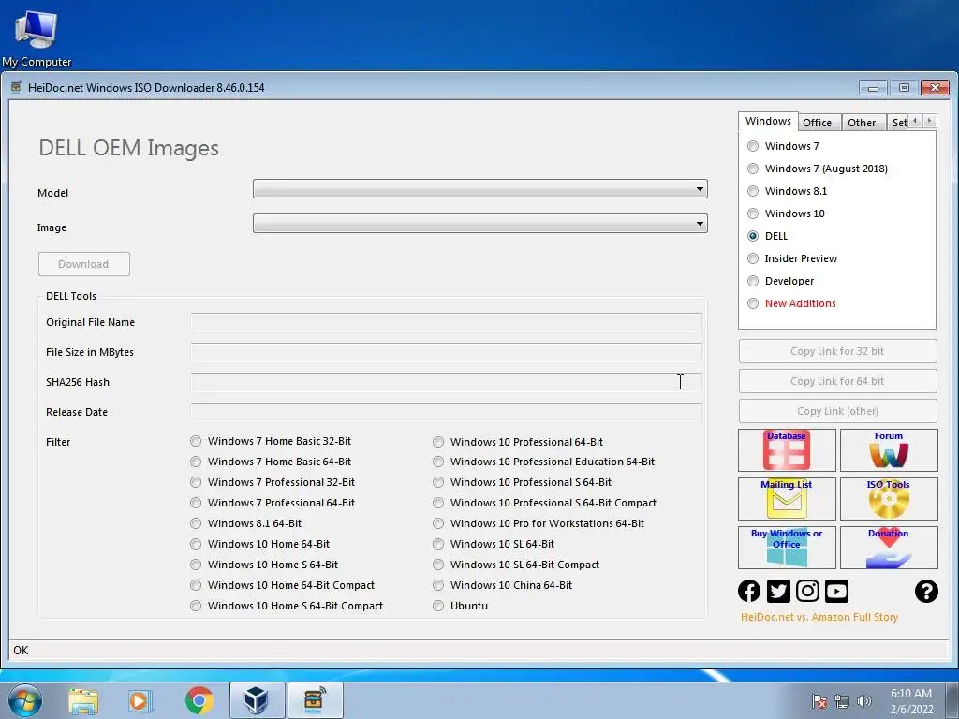Click the Original File Name field
This screenshot has width=959, height=719.
446,322
